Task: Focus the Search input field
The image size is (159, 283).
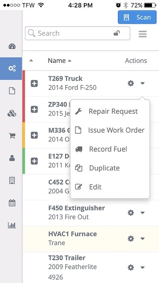Action: pos(77,33)
